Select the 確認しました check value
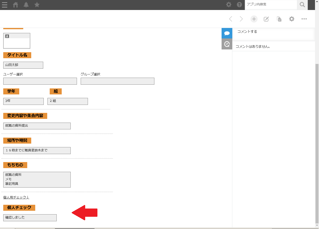Image resolution: width=319 pixels, height=229 pixels. [x=15, y=218]
